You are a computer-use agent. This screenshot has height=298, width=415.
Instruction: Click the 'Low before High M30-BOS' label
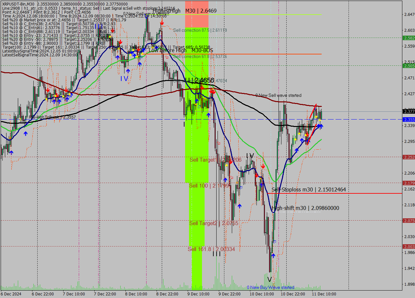pos(181,50)
